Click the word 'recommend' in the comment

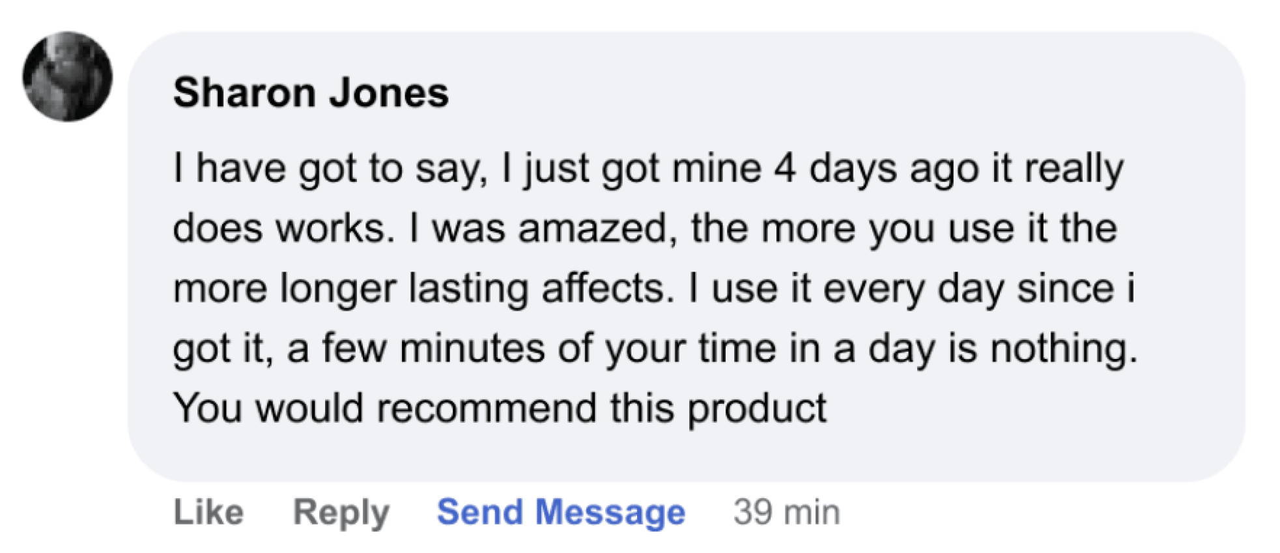coord(487,408)
